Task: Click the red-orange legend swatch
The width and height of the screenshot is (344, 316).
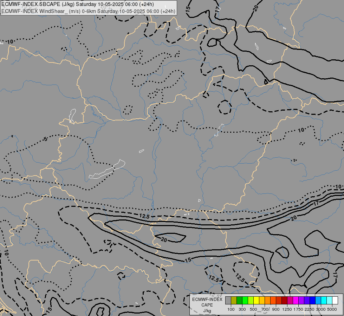Action: tap(273, 301)
